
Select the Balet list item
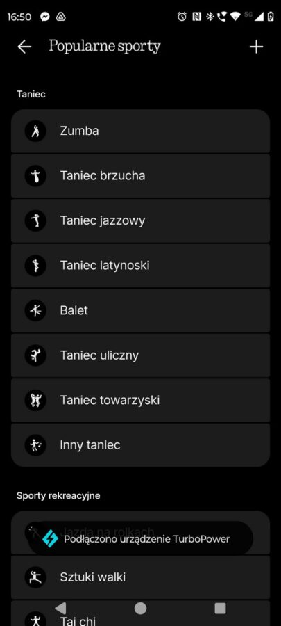[x=140, y=311]
